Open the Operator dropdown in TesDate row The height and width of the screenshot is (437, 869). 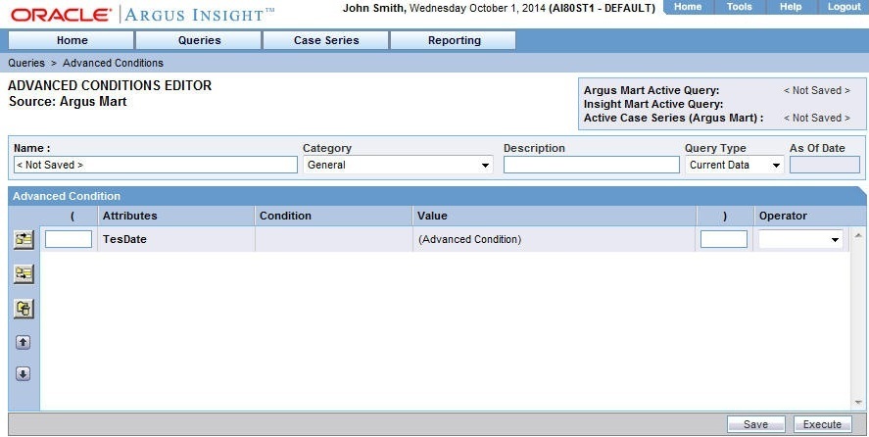(800, 240)
